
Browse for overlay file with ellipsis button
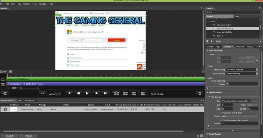tap(254, 101)
